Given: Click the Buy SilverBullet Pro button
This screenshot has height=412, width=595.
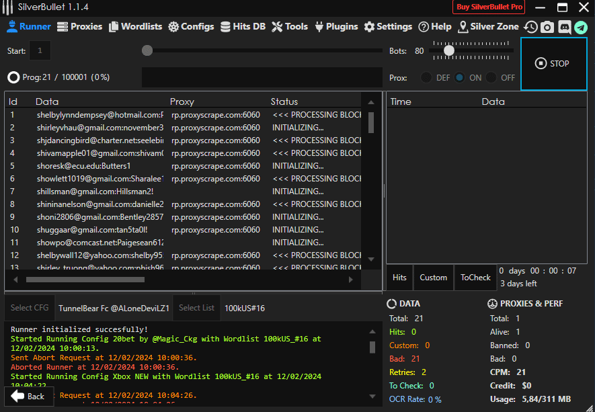Looking at the screenshot, I should pyautogui.click(x=489, y=7).
